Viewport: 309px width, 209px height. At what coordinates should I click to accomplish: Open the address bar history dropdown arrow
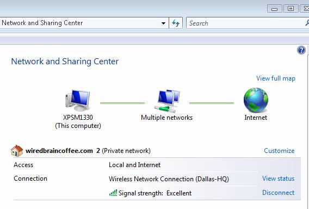163,23
